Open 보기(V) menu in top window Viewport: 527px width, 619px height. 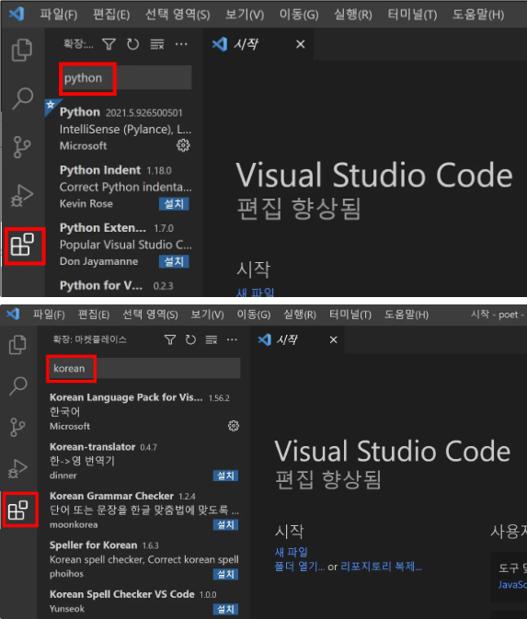click(x=245, y=15)
